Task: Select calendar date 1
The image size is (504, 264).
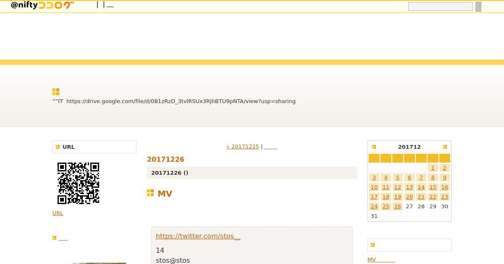Action: (x=433, y=168)
